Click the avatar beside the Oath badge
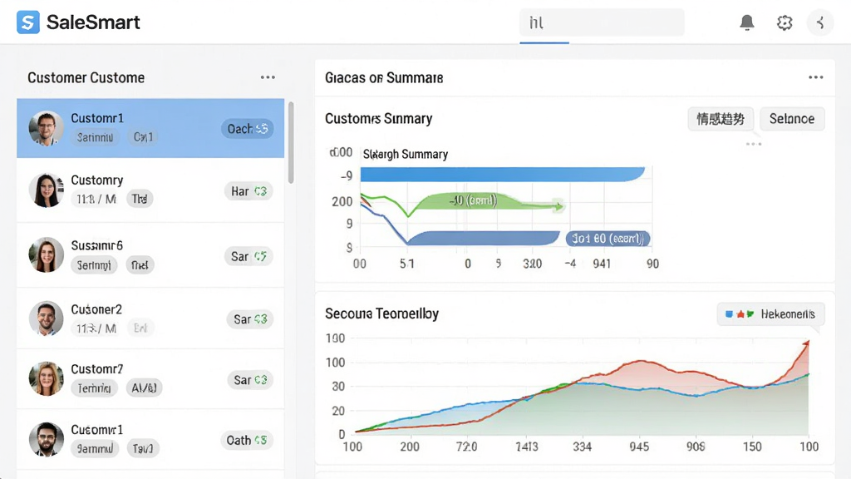This screenshot has height=479, width=851. pyautogui.click(x=47, y=439)
